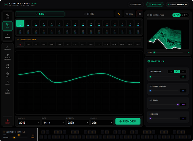The width and height of the screenshot is (193, 141).
Task: Switch to the SIN tab
Action: [x=40, y=14]
